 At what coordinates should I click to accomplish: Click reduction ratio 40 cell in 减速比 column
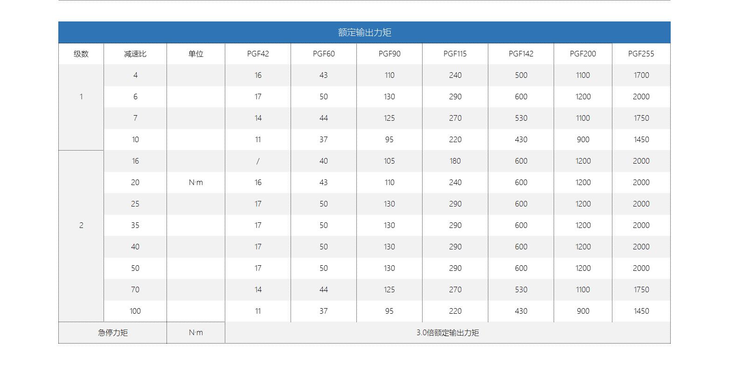click(135, 247)
